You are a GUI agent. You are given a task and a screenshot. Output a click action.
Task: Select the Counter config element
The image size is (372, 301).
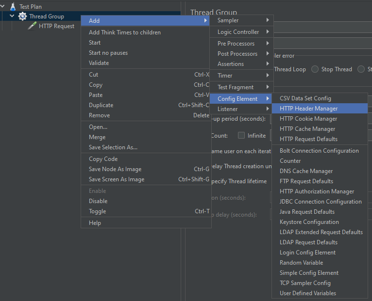(320, 161)
